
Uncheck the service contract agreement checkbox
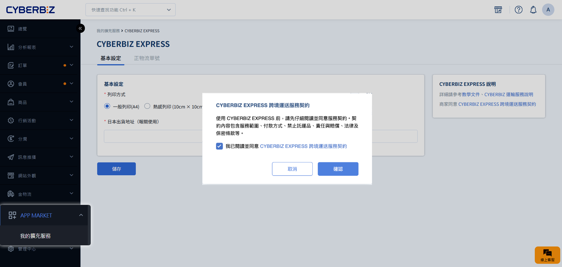click(x=219, y=146)
